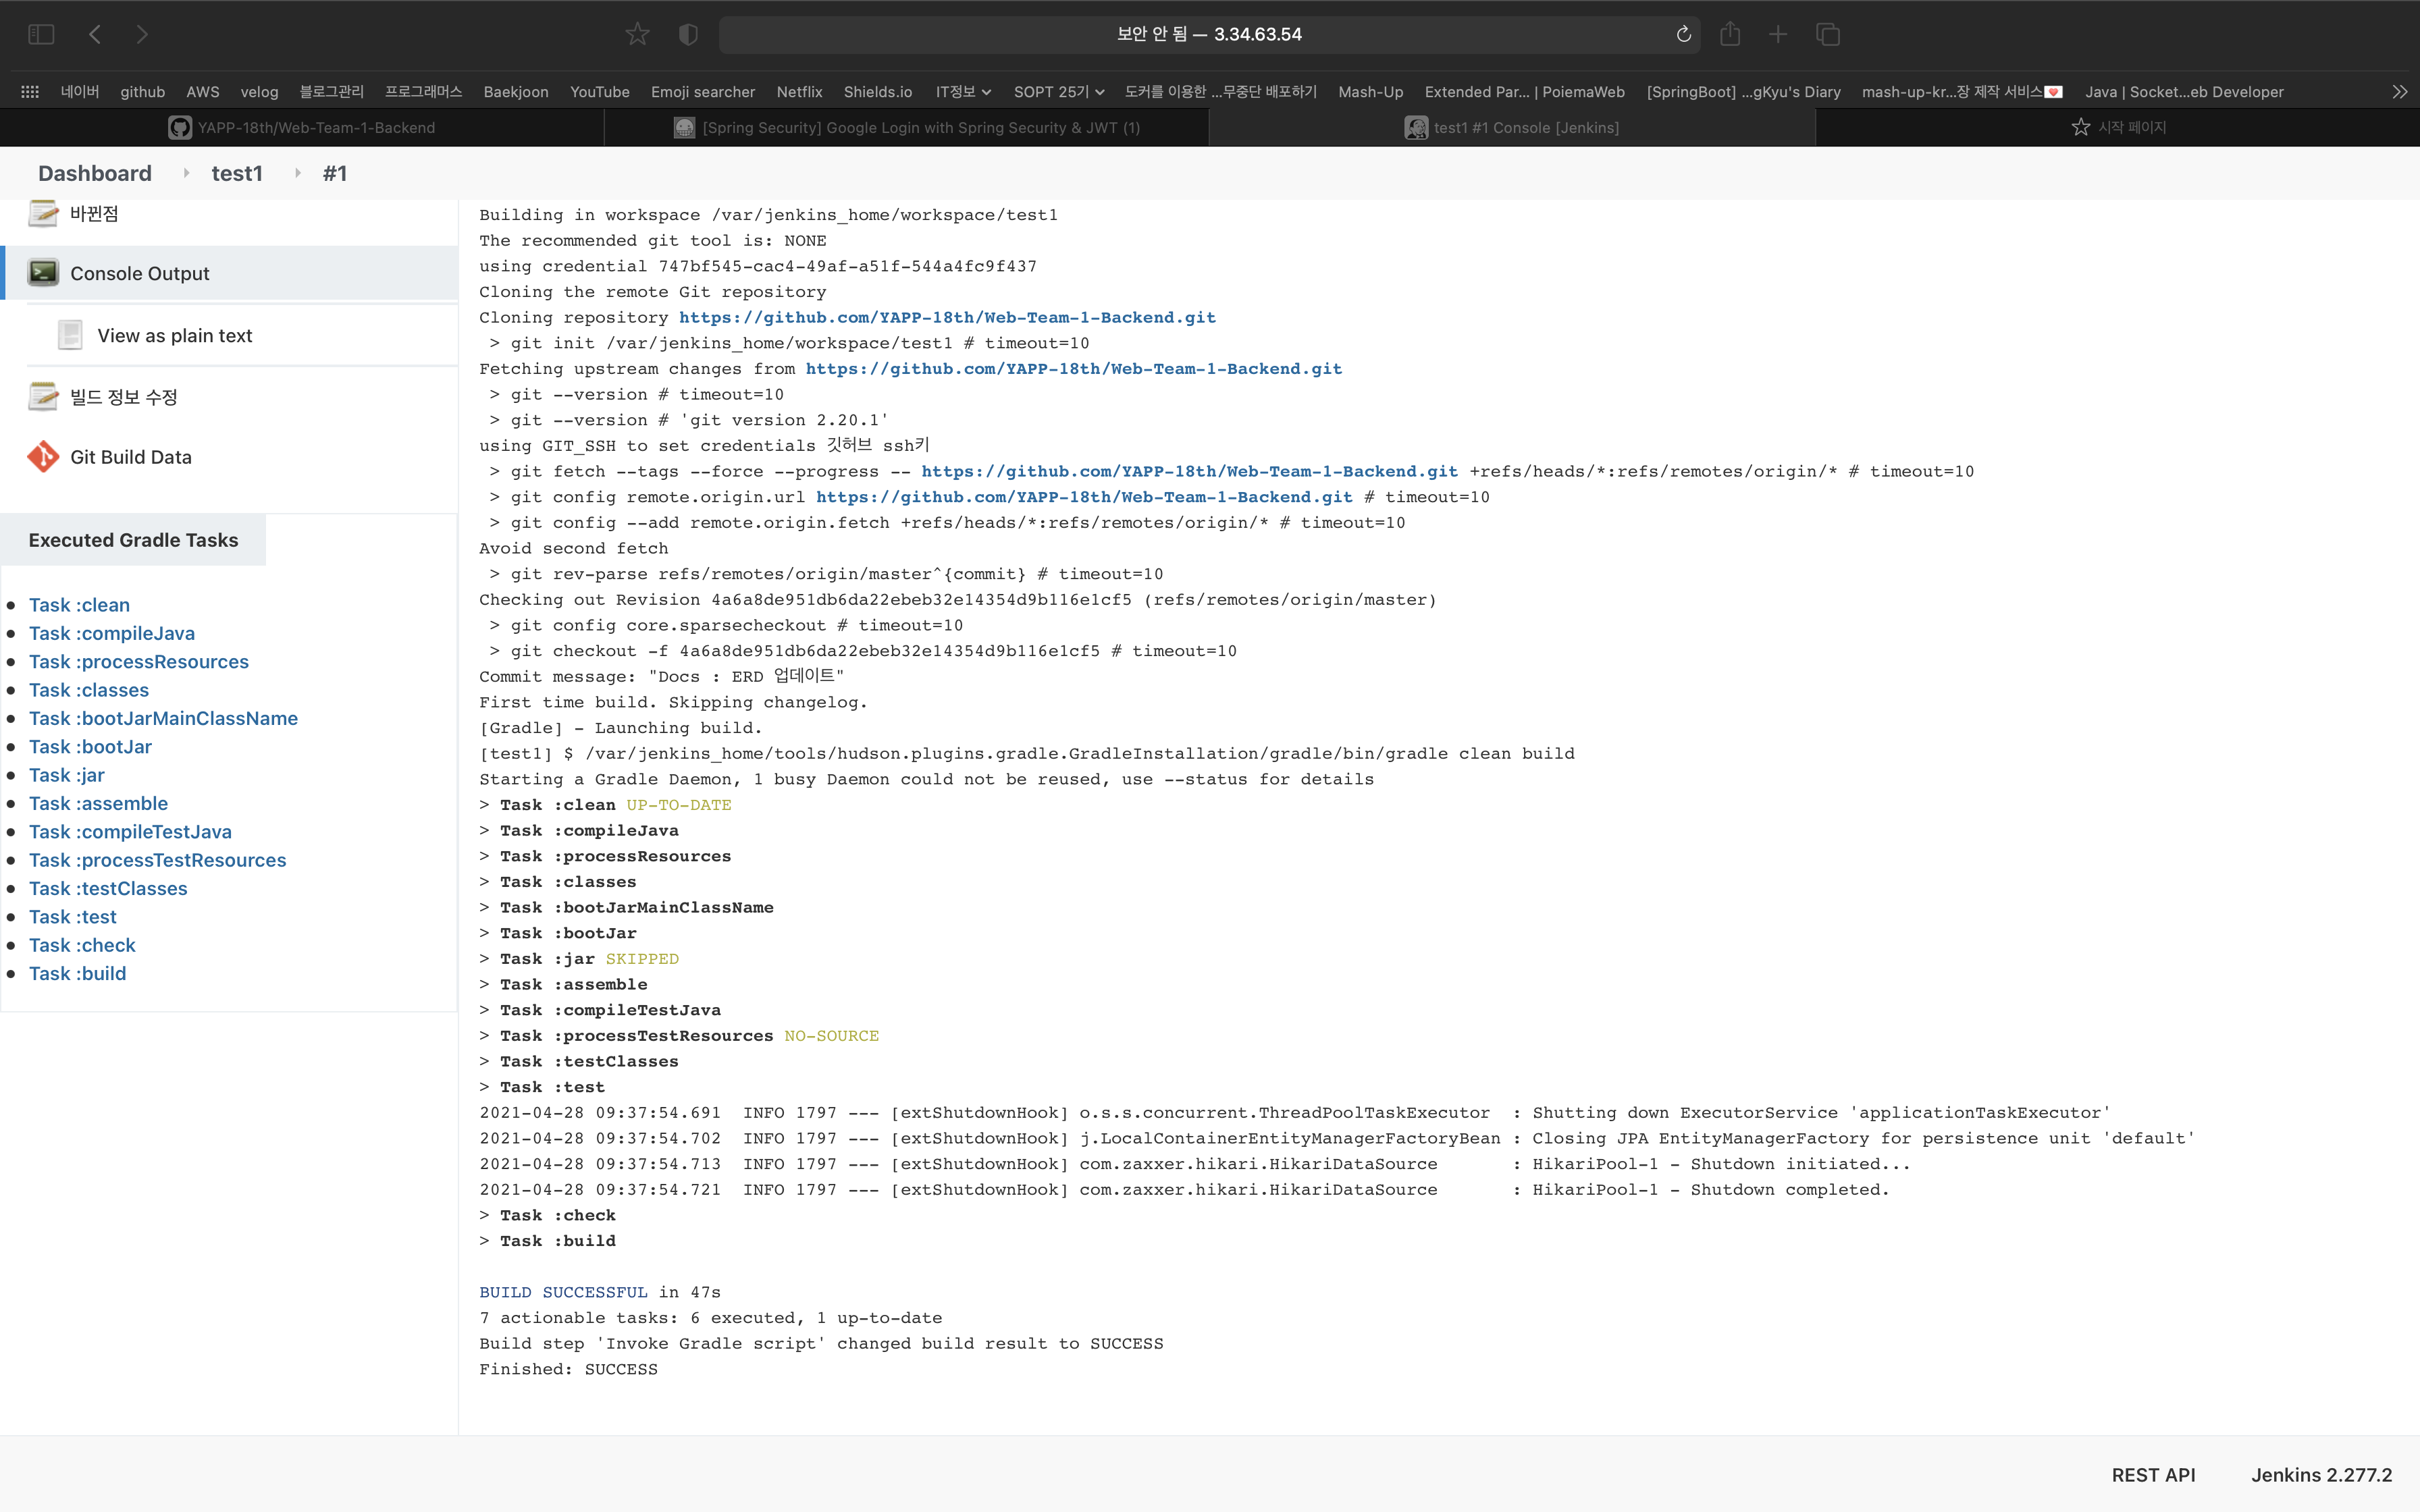The height and width of the screenshot is (1512, 2420).
Task: Select the test1 #1 Console Jenkins tab
Action: pos(1512,127)
